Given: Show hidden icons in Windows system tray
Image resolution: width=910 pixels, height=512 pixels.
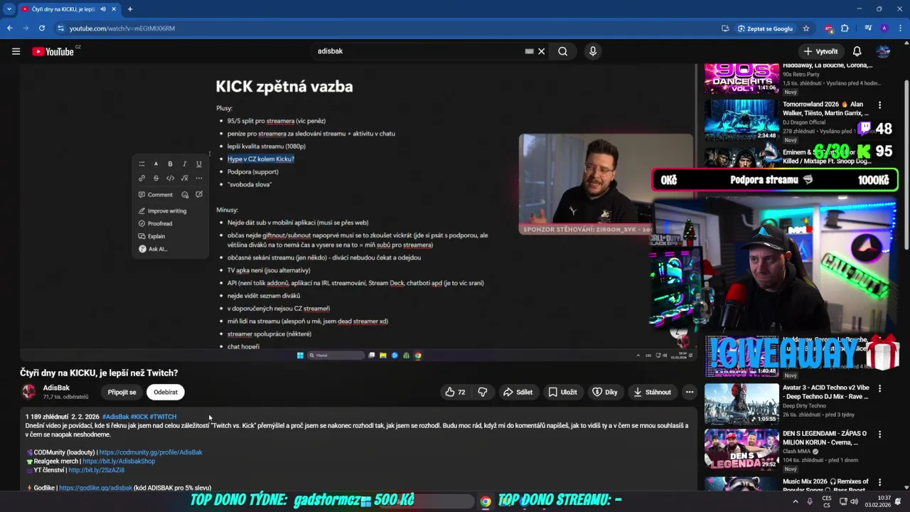Looking at the screenshot, I should click(795, 501).
